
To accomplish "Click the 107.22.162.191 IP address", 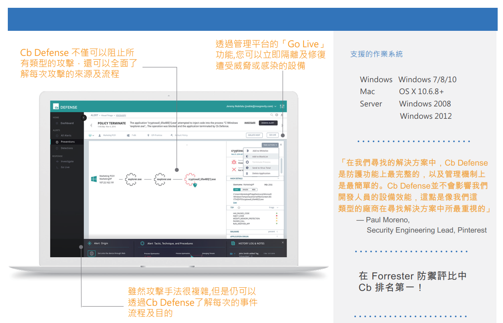I will (x=107, y=182).
